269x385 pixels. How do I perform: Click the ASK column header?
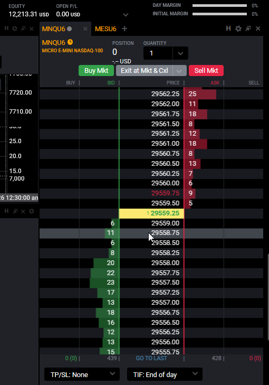coord(215,83)
